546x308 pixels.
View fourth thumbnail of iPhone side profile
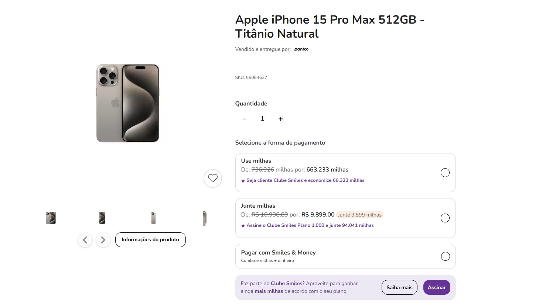coord(205,218)
